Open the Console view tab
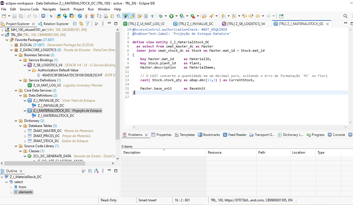Image resolution: width=353 pixels, height=205 pixels. (339, 135)
